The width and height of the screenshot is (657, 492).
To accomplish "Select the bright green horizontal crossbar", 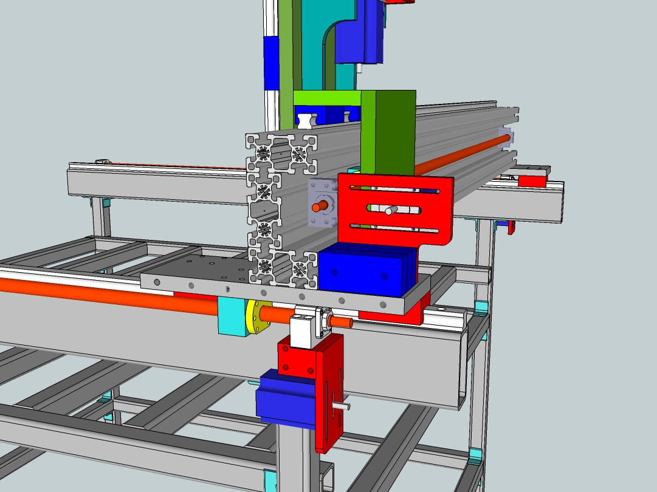I will click(327, 98).
